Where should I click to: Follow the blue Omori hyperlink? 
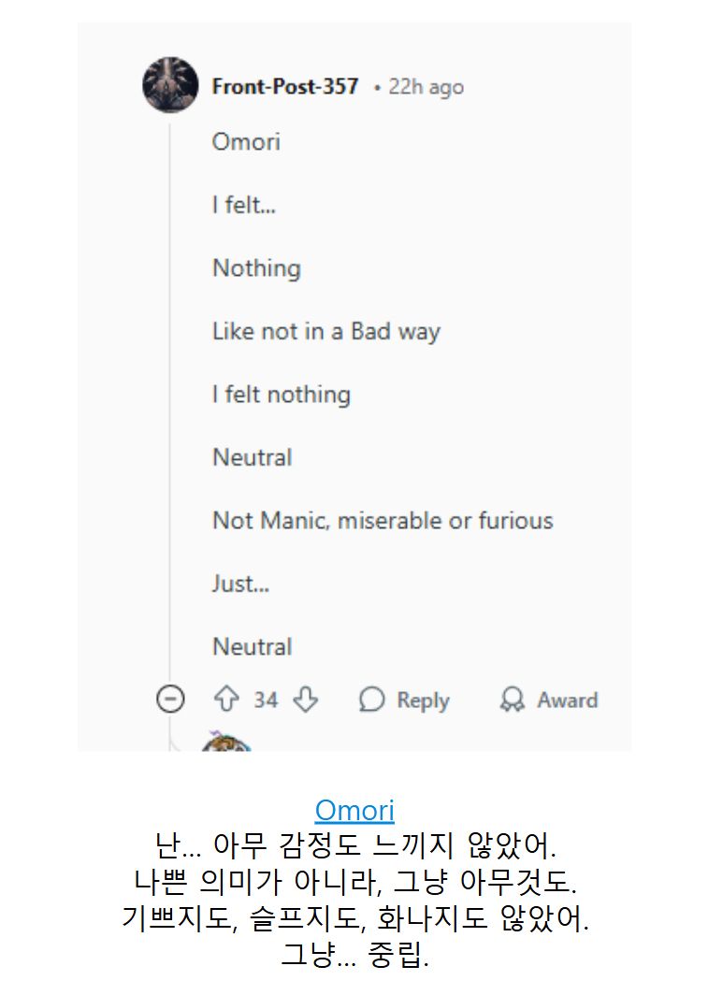pyautogui.click(x=354, y=811)
